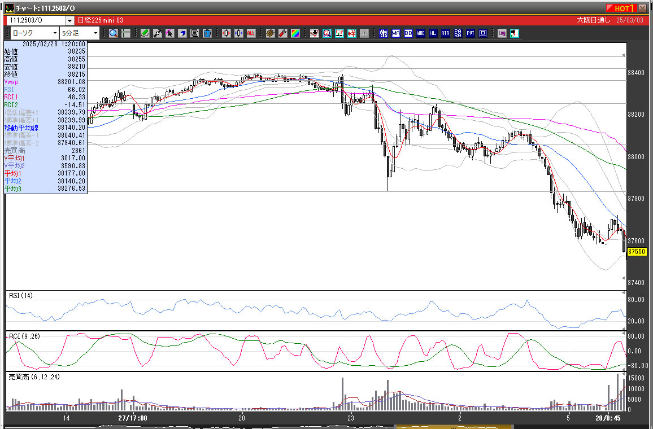Toggle the Log scale button
Image resolution: width=653 pixels, height=429 pixels.
click(x=502, y=33)
